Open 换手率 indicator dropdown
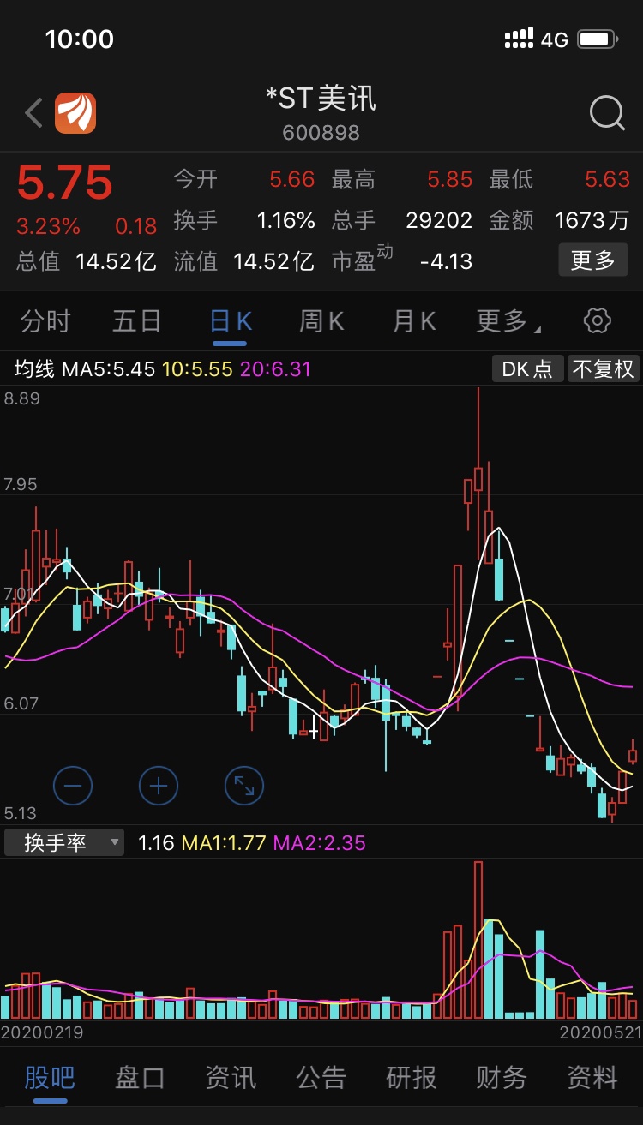Viewport: 643px width, 1125px height. point(64,842)
